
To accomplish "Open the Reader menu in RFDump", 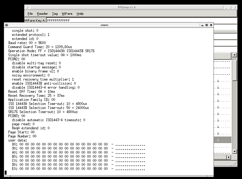I will point(43,13).
